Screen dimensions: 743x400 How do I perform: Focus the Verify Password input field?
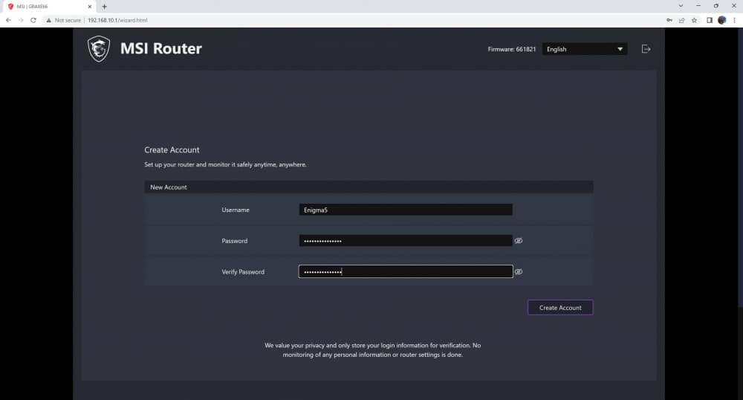pyautogui.click(x=406, y=271)
